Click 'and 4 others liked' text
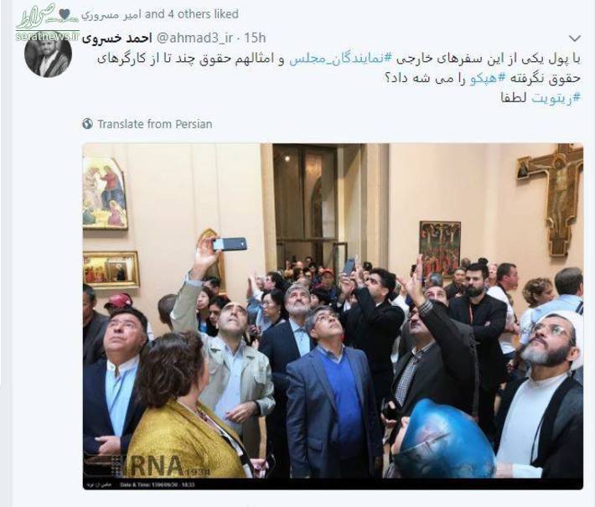The height and width of the screenshot is (507, 595). (x=192, y=14)
